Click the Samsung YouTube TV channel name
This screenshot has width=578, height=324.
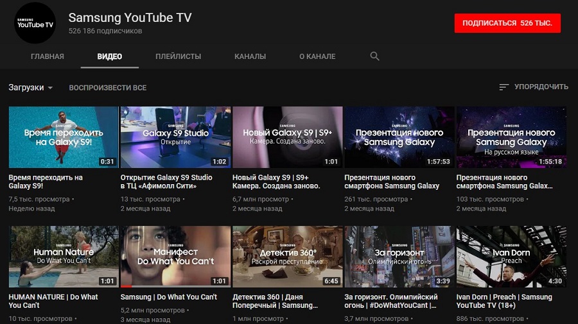130,17
